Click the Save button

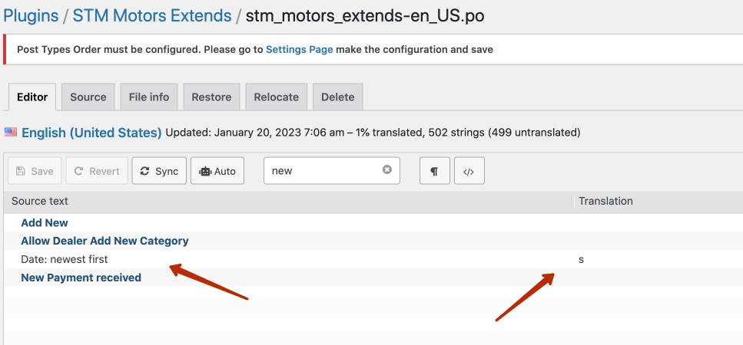pyautogui.click(x=35, y=171)
